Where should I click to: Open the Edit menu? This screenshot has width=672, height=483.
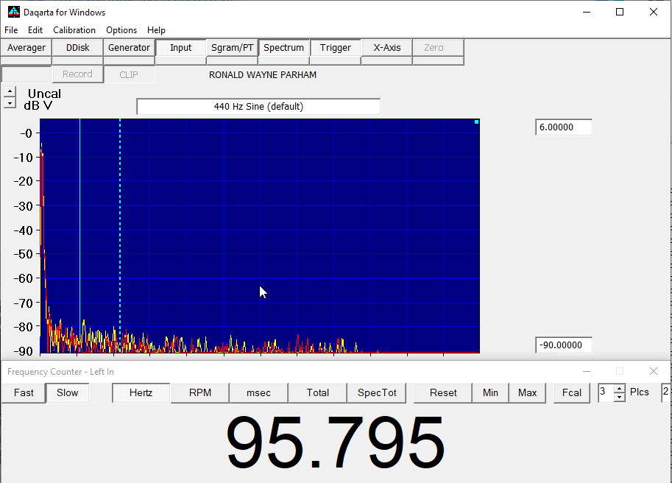[x=35, y=30]
